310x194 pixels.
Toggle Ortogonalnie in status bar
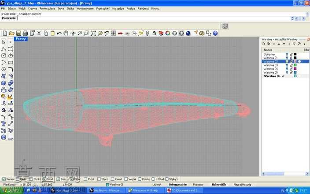(177, 184)
